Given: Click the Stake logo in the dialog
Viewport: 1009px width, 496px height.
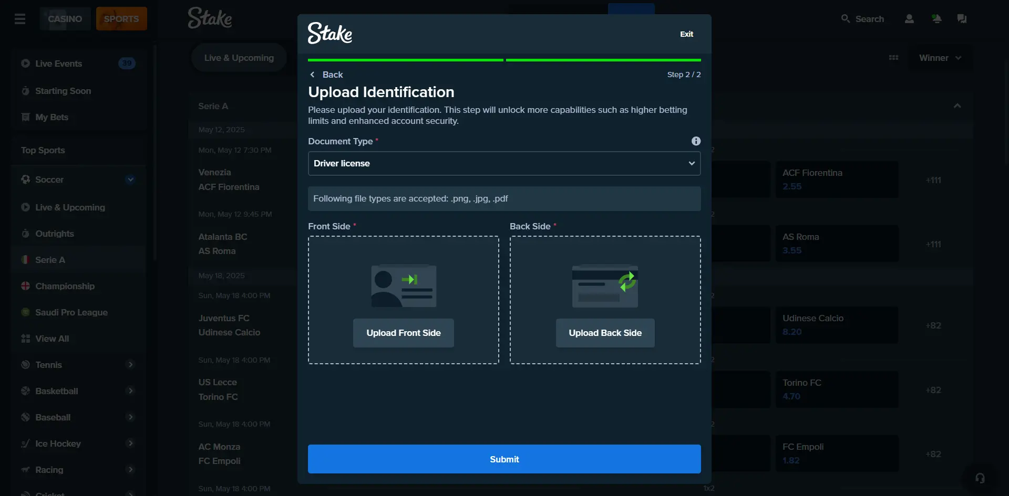Looking at the screenshot, I should pyautogui.click(x=330, y=34).
